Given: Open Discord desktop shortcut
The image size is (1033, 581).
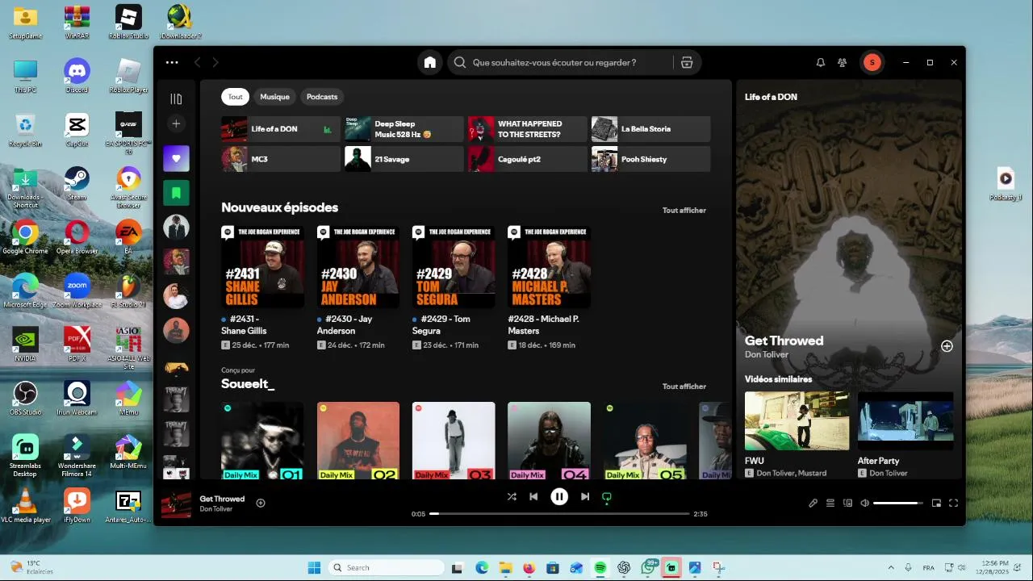Looking at the screenshot, I should (77, 76).
